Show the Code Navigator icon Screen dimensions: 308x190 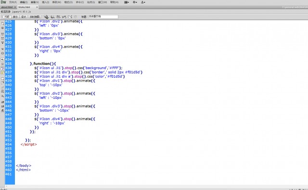click(2, 28)
